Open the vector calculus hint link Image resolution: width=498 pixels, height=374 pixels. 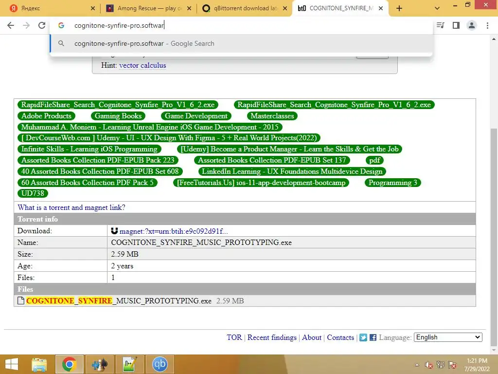point(142,65)
